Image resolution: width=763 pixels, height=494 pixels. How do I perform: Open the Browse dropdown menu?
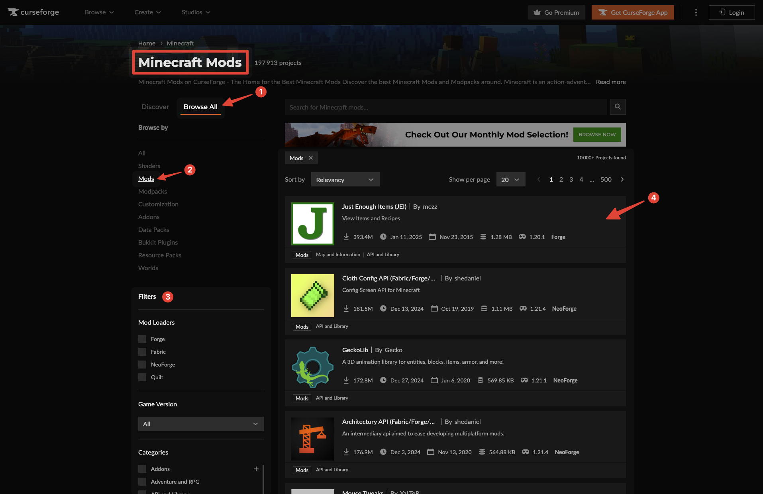[x=99, y=12]
